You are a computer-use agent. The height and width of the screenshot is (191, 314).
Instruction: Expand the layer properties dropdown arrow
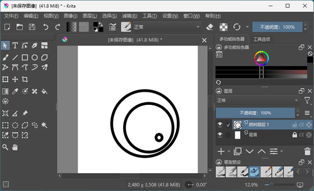point(282,152)
